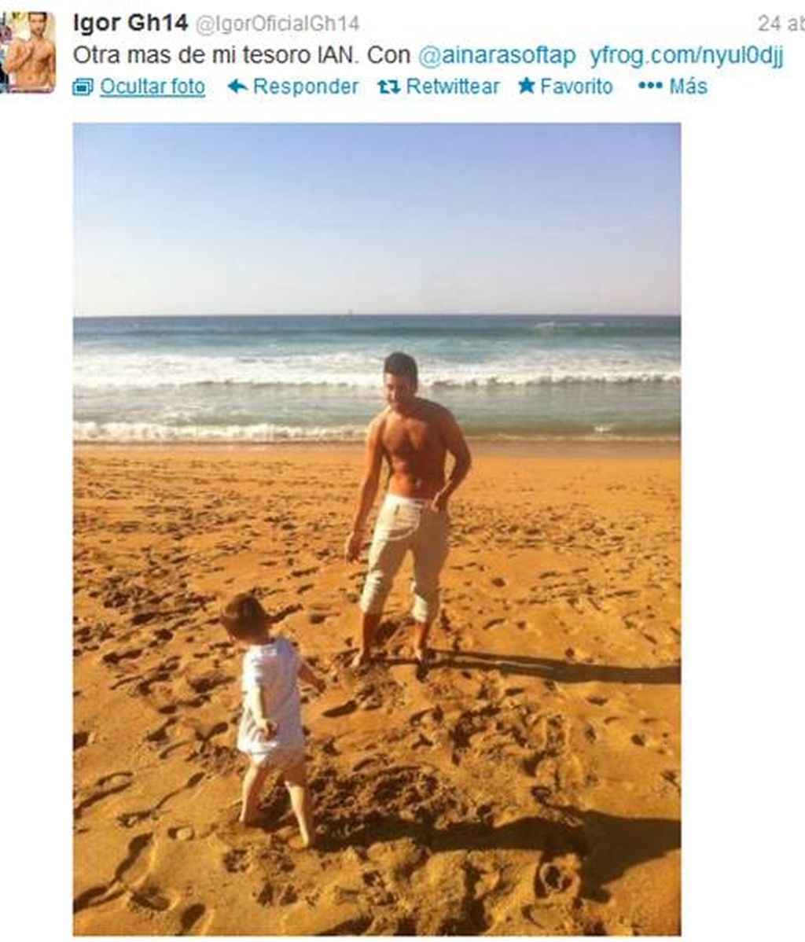Click the photo icon beside Ocultar foto
This screenshot has width=805, height=942.
[x=83, y=88]
